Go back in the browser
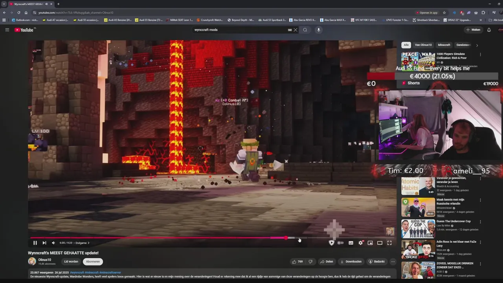The image size is (503, 283). point(4,13)
